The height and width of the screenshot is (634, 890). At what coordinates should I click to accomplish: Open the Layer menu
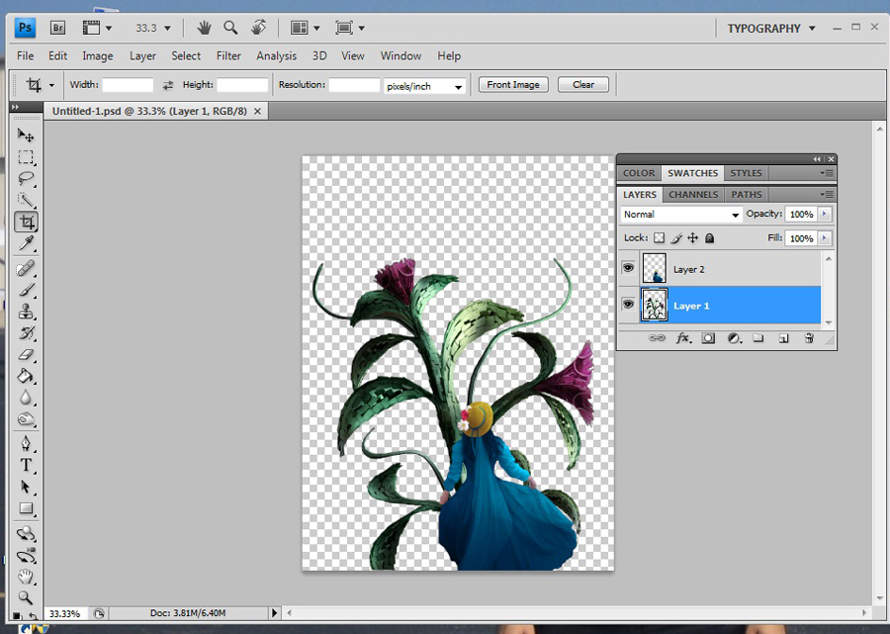pos(142,55)
